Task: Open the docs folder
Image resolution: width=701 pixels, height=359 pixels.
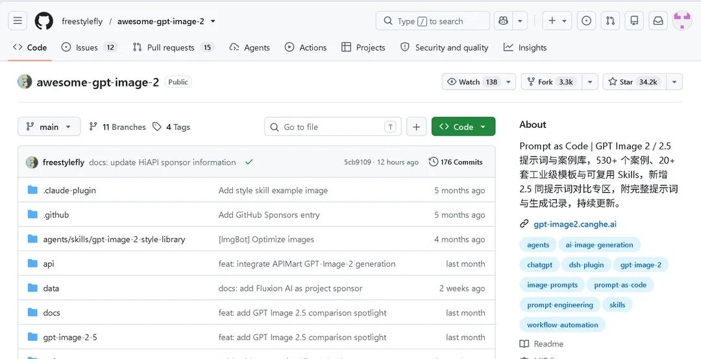Action: (x=51, y=312)
